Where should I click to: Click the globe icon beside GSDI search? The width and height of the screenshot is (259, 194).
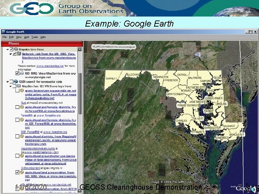[x=16, y=82]
